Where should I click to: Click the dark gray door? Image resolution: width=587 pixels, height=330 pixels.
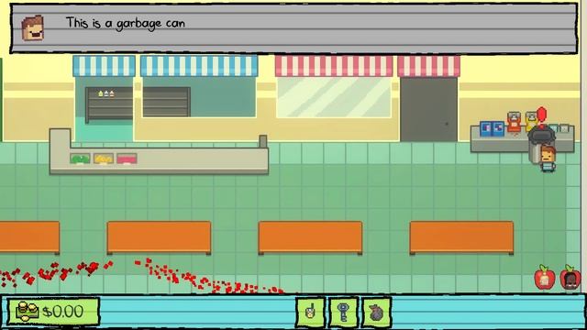point(428,109)
